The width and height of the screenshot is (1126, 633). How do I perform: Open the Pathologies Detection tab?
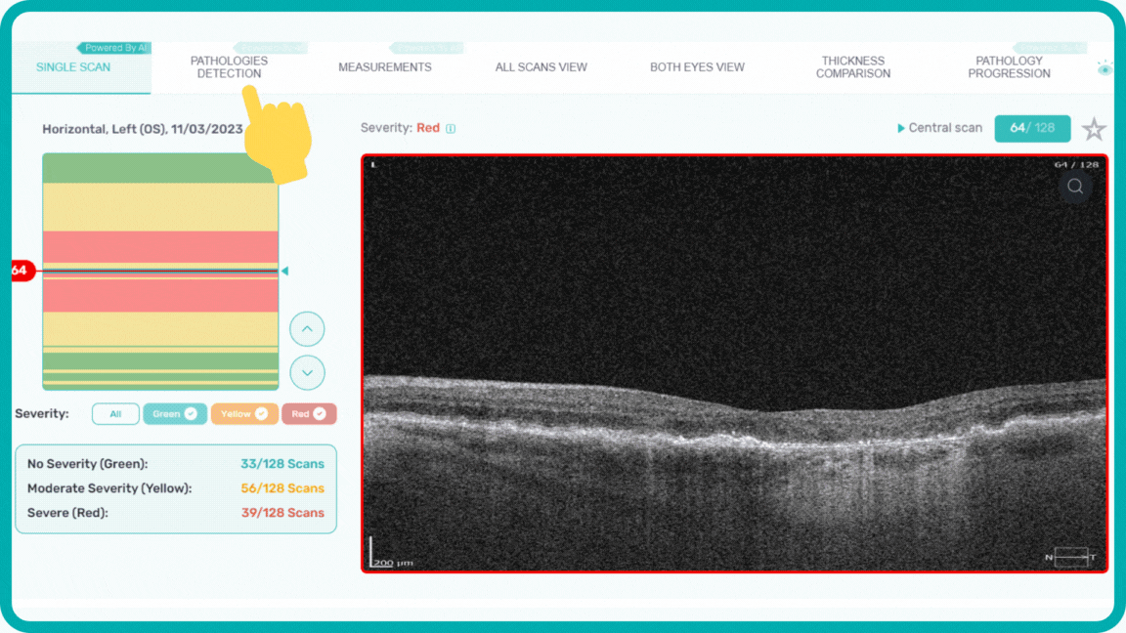(x=229, y=67)
